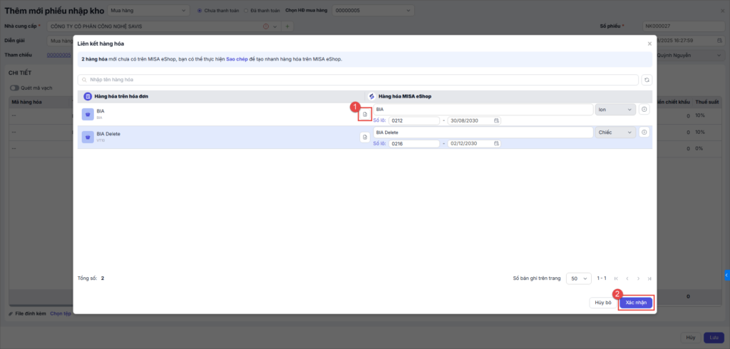Screen dimensions: 730x349
Task: Close the Liên kết hàng hóa dialog
Action: tap(649, 43)
